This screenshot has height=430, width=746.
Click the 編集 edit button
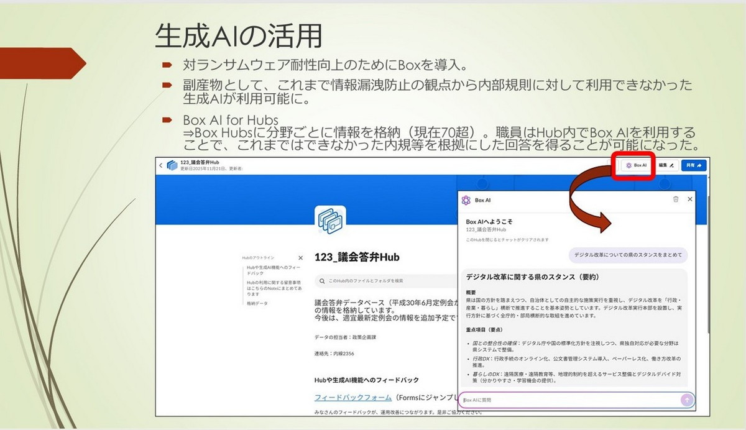[666, 165]
